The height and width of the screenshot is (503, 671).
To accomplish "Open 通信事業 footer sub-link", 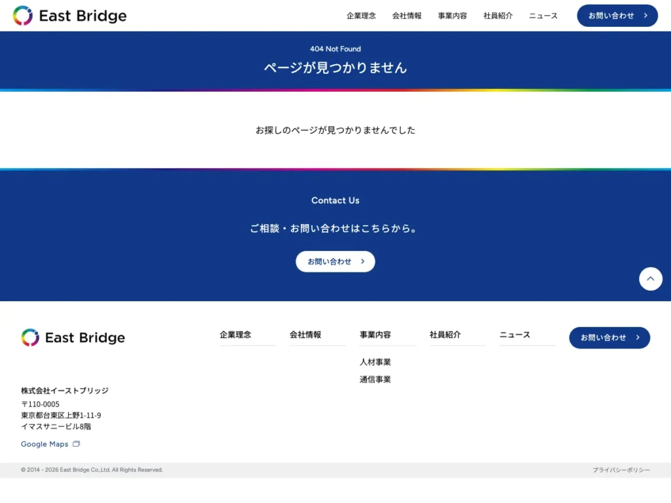I will click(375, 379).
